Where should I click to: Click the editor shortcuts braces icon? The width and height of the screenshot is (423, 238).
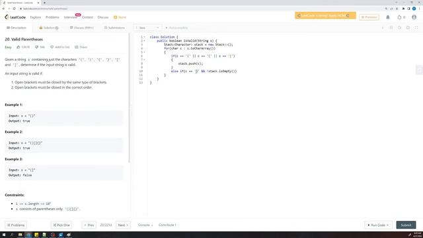(391, 28)
